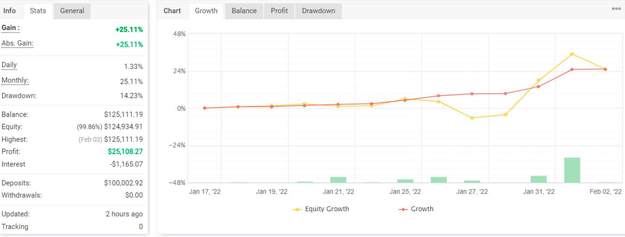Switch to the Stats tab
The width and height of the screenshot is (625, 237).
click(x=38, y=11)
